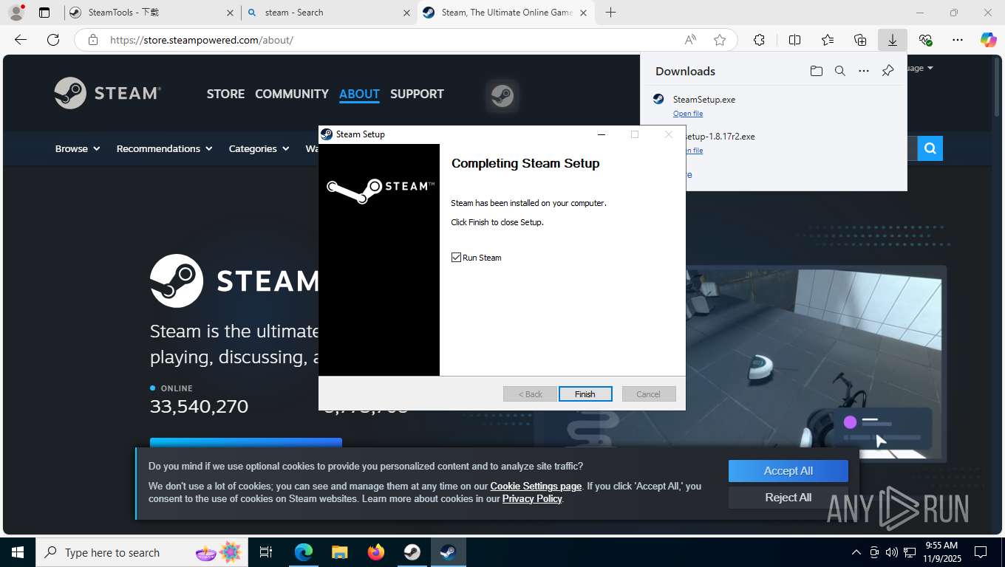Open the COMMUNITY menu item
Image resolution: width=1005 pixels, height=567 pixels.
[292, 94]
